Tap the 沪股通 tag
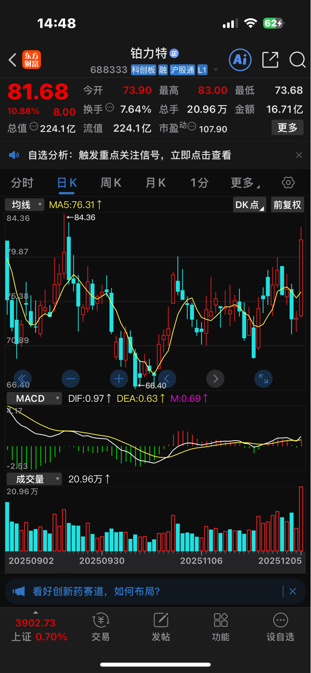Viewport: 311px width, 673px height. 182,70
